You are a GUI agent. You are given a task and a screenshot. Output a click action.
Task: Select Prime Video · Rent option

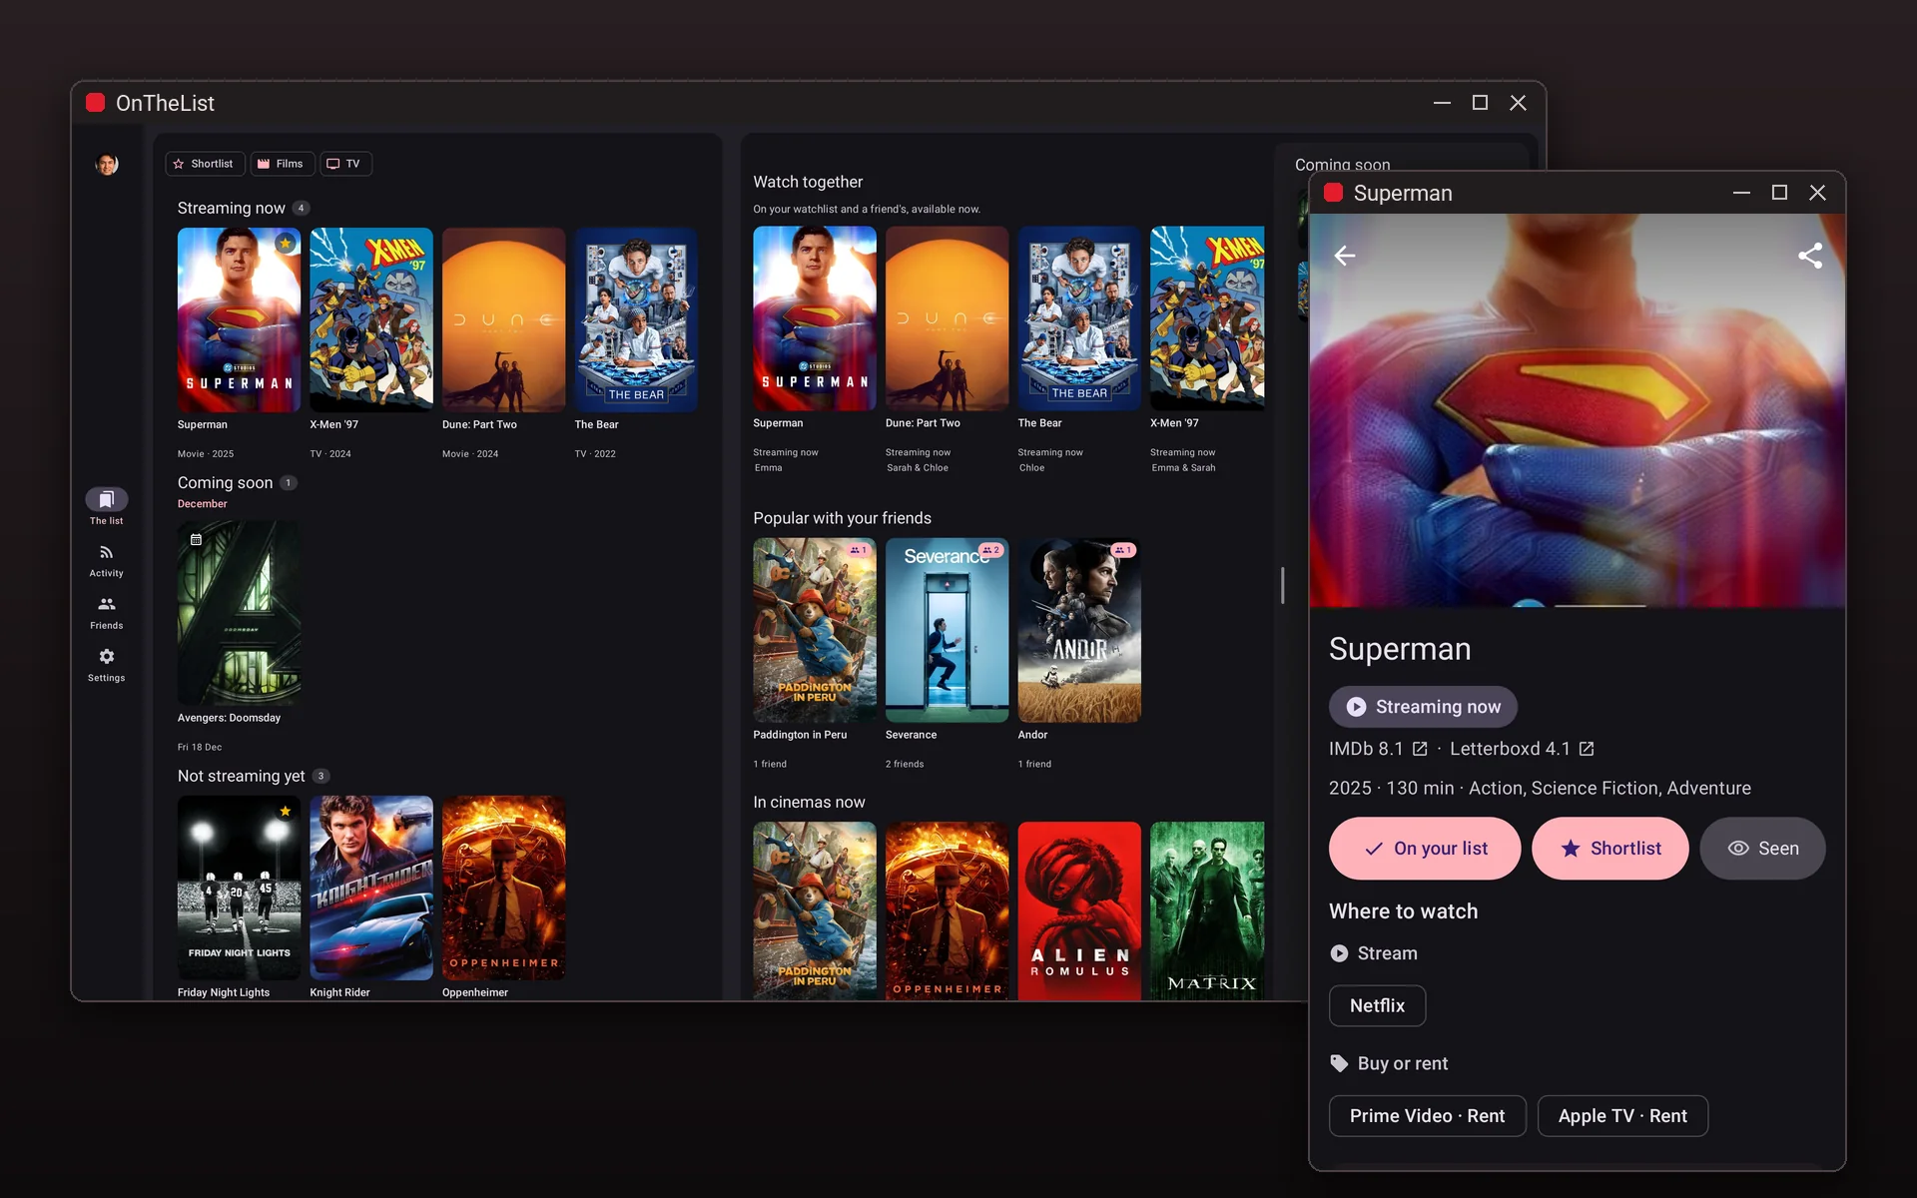coord(1427,1116)
